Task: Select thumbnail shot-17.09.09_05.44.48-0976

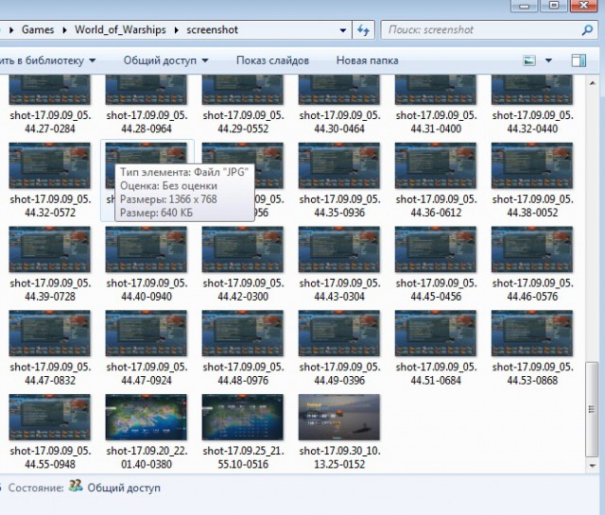Action: coord(243,333)
